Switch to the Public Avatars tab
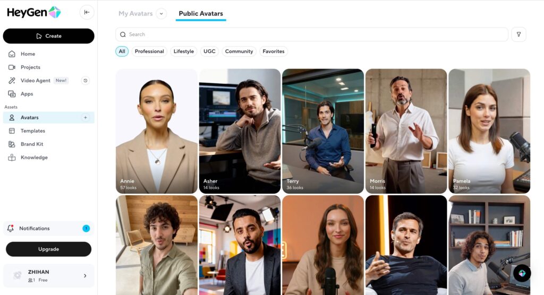544x295 pixels. click(x=201, y=13)
